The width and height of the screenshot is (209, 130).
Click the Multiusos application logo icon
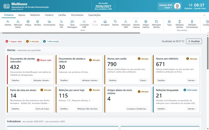(x=6, y=6)
